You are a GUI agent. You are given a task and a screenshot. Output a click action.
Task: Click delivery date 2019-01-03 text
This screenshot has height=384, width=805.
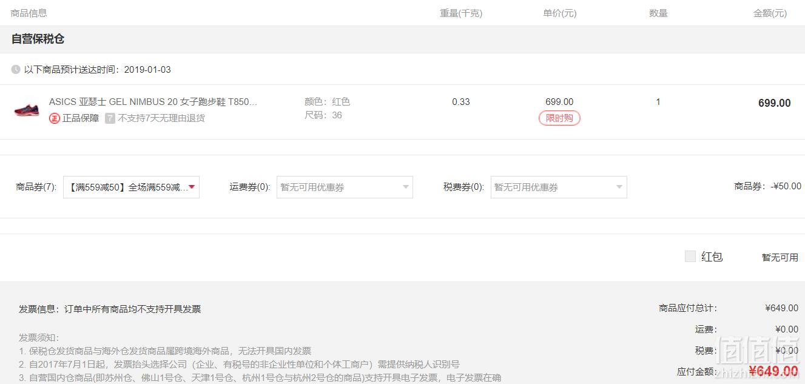pyautogui.click(x=147, y=70)
